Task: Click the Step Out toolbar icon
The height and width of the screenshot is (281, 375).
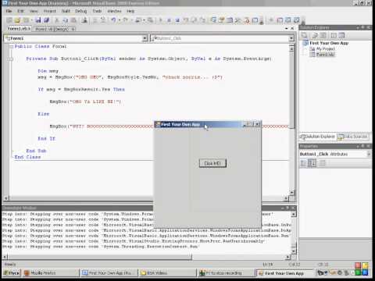Action: [202, 20]
